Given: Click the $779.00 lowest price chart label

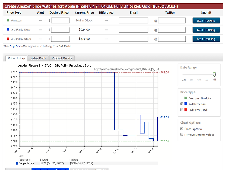Looking at the screenshot, I should [164, 141].
